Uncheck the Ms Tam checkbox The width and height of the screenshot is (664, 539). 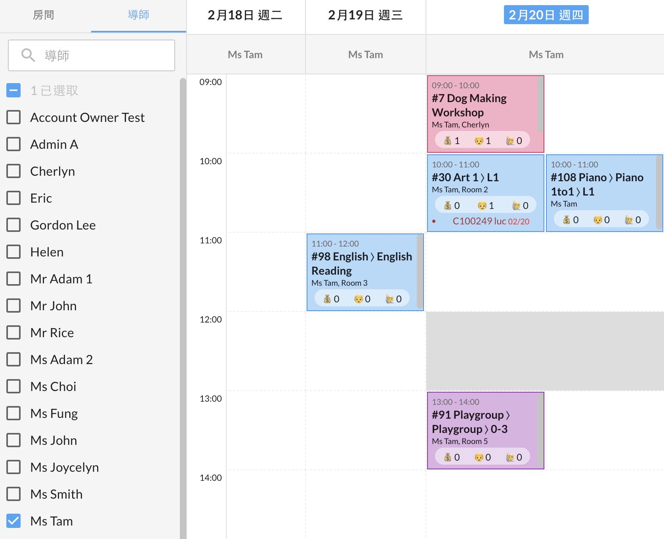pos(13,521)
